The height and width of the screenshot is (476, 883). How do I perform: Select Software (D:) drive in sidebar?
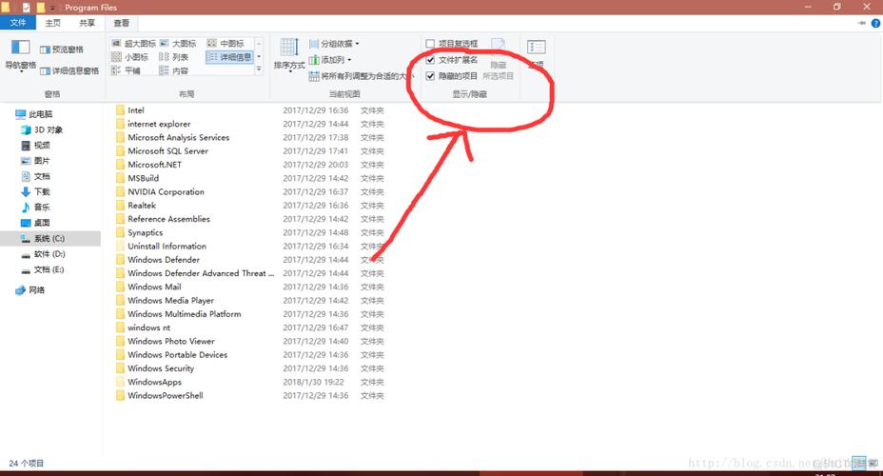pos(44,254)
